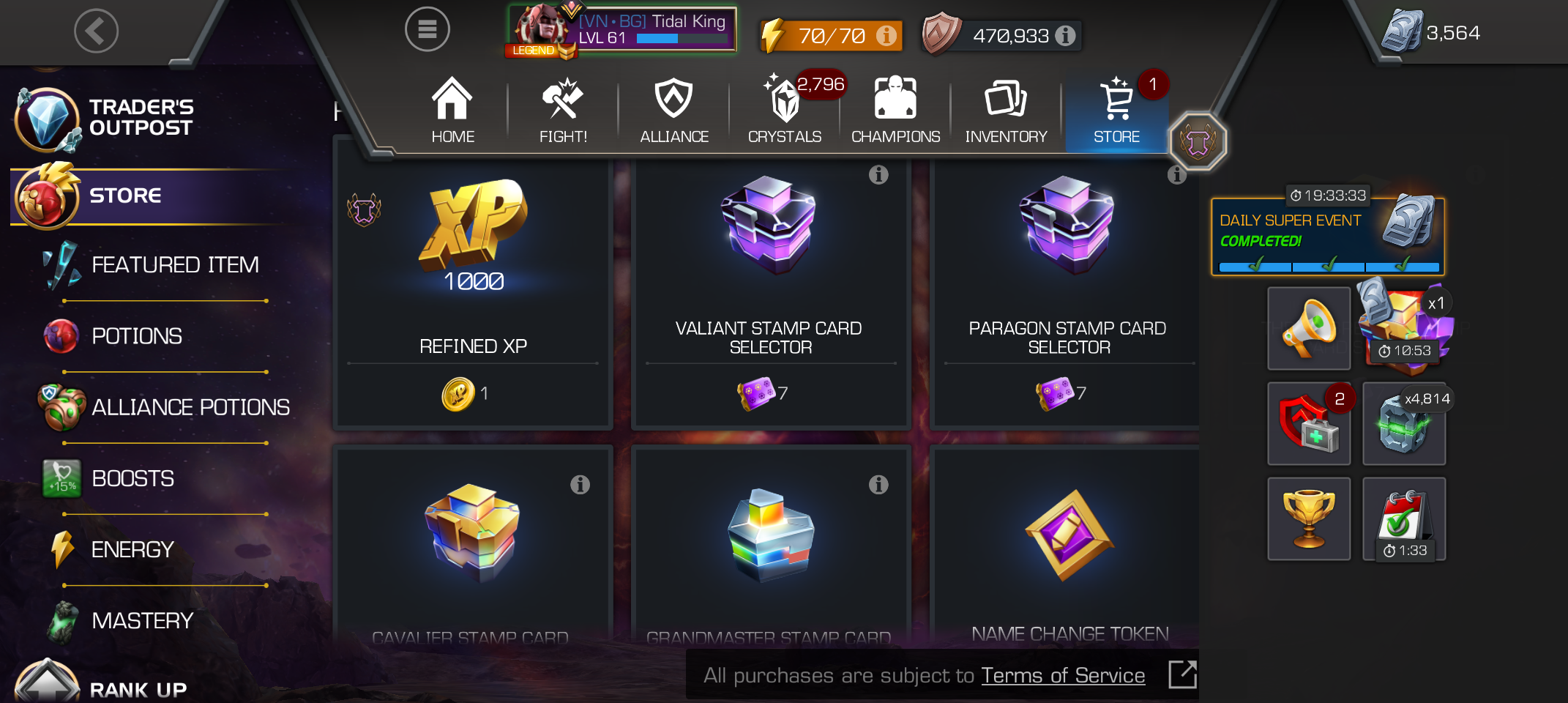This screenshot has height=703, width=1568.
Task: Open the calendar check-in icon
Action: [x=1404, y=518]
